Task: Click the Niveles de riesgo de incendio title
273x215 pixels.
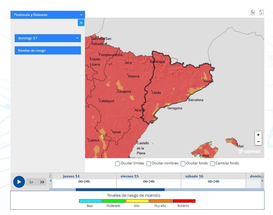Action: click(134, 195)
